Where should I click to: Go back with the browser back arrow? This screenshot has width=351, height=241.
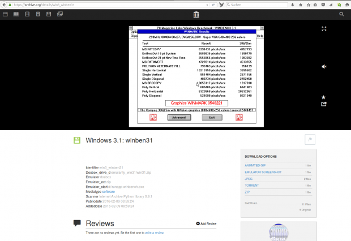(4, 5)
